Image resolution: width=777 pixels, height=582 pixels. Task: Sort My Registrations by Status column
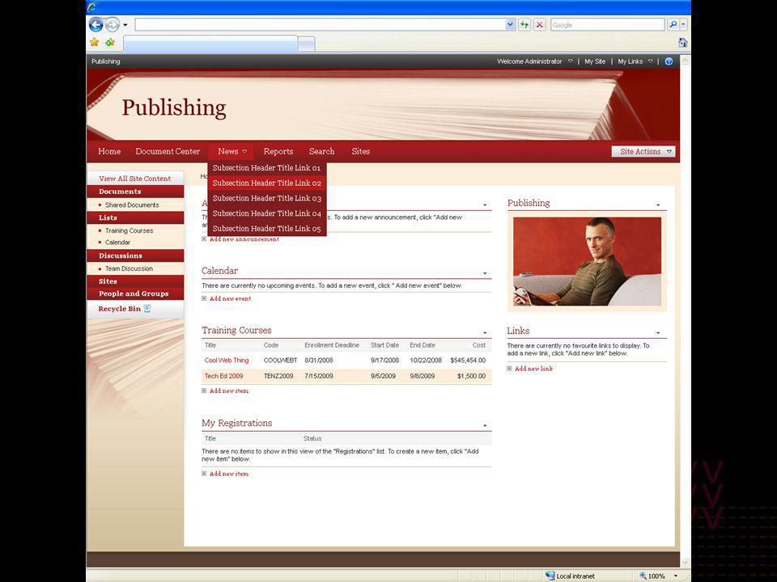coord(312,438)
